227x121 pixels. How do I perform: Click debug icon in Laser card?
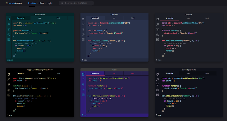point(83,90)
